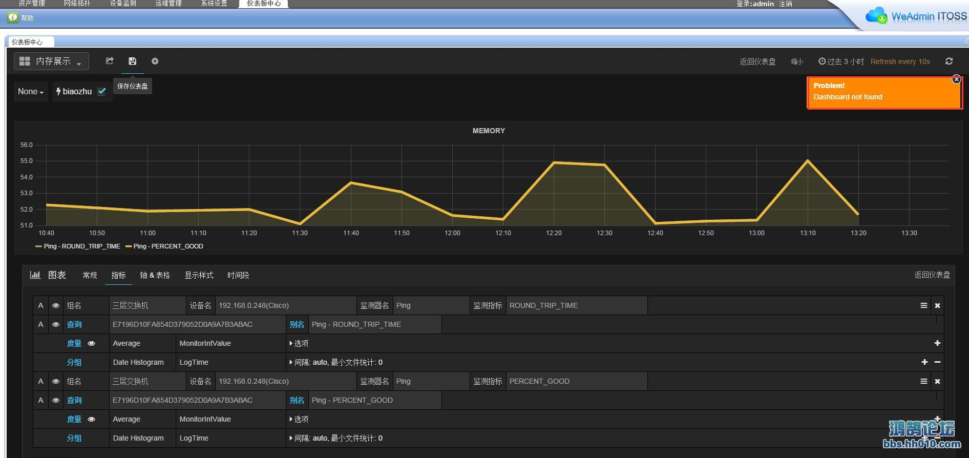Expand 间隔 auto settings in second group row

[x=336, y=438]
